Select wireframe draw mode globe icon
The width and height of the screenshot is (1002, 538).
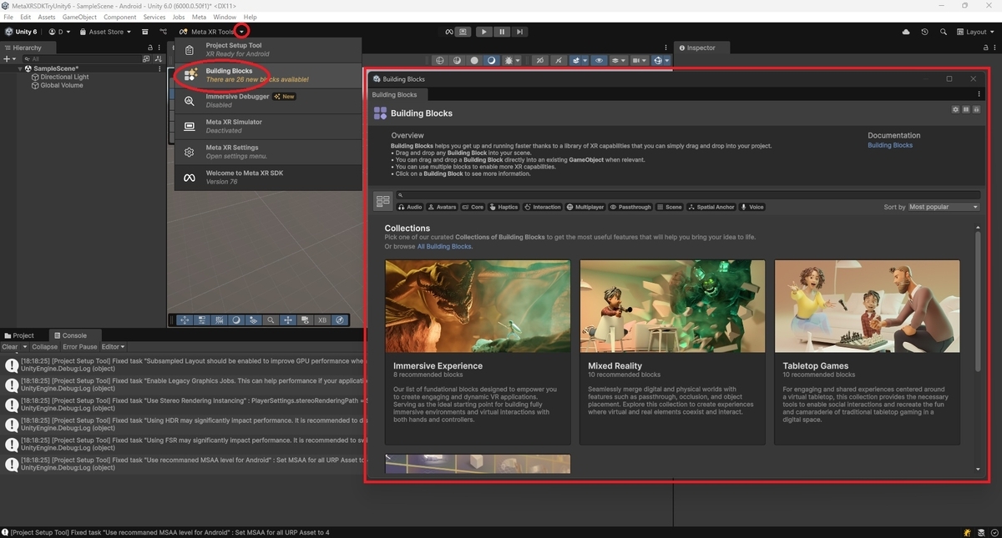[x=441, y=60]
